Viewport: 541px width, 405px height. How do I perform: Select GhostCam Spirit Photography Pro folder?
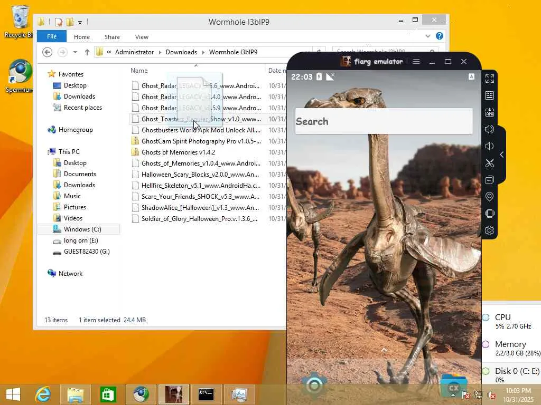[201, 141]
